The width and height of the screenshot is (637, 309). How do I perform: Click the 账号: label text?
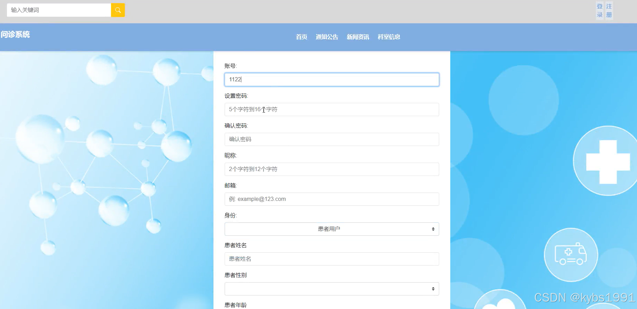pyautogui.click(x=231, y=66)
